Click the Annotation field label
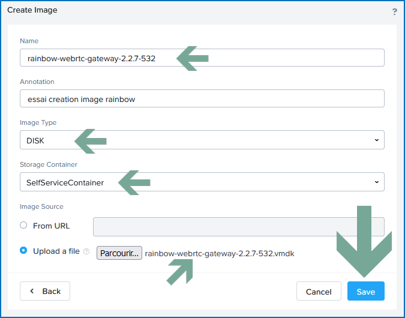 coord(37,82)
